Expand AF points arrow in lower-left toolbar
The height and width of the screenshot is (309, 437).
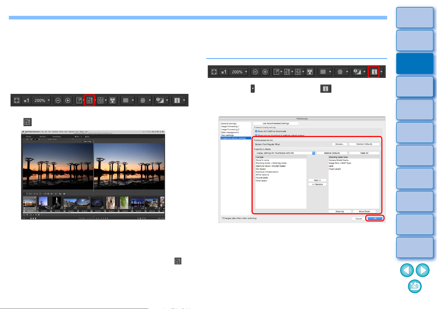tap(150, 100)
